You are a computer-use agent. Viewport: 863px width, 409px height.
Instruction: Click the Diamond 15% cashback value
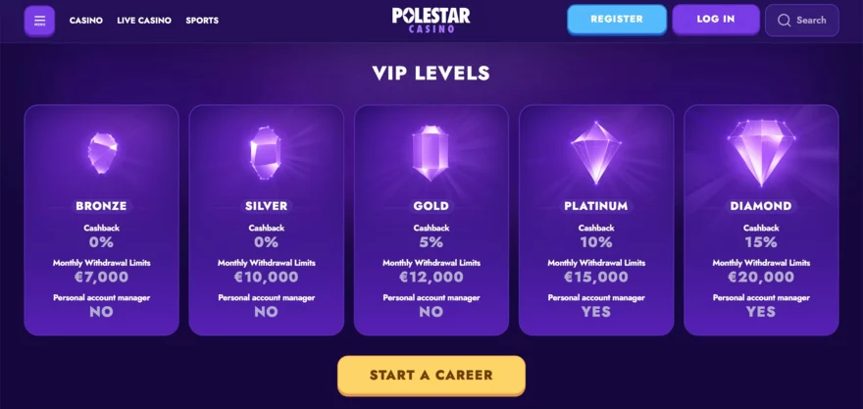tap(761, 242)
